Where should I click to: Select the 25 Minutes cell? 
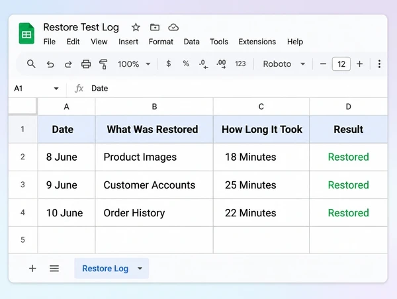pyautogui.click(x=261, y=185)
